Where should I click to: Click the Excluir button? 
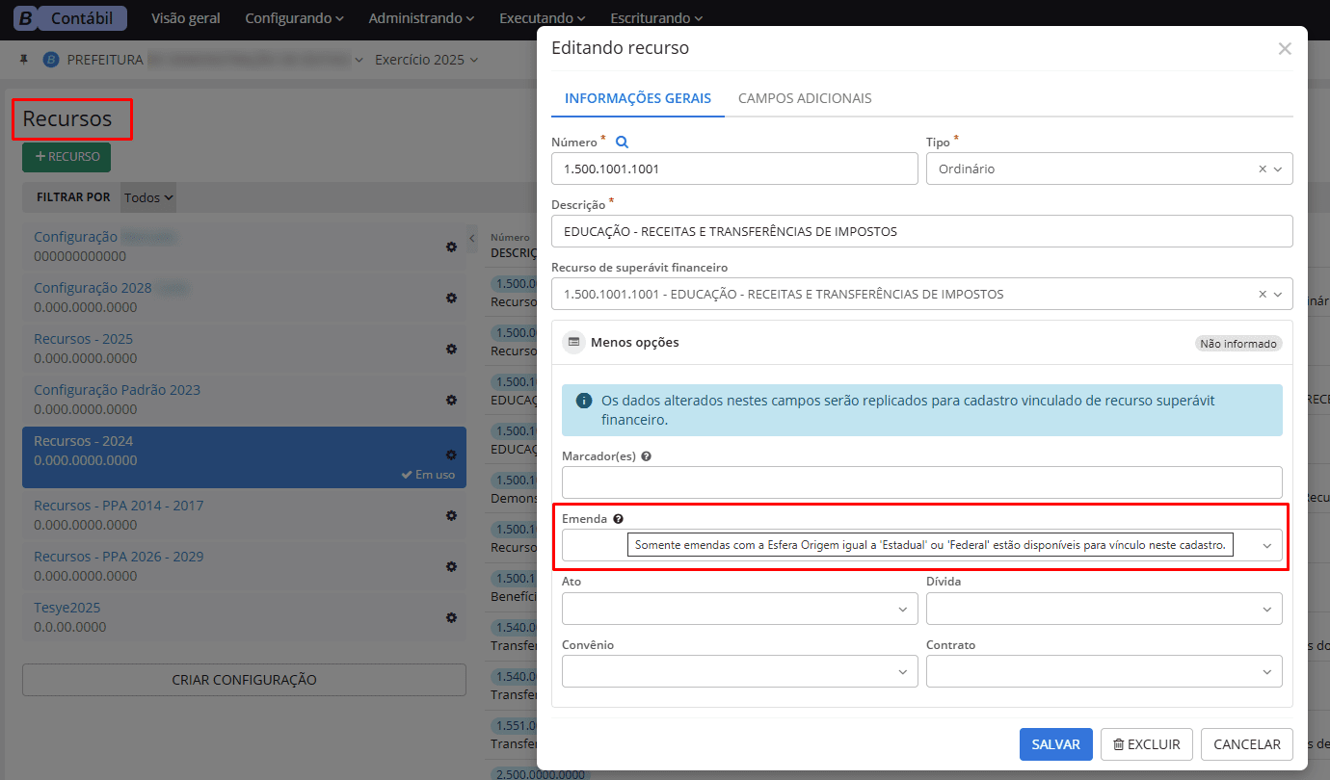1146,744
